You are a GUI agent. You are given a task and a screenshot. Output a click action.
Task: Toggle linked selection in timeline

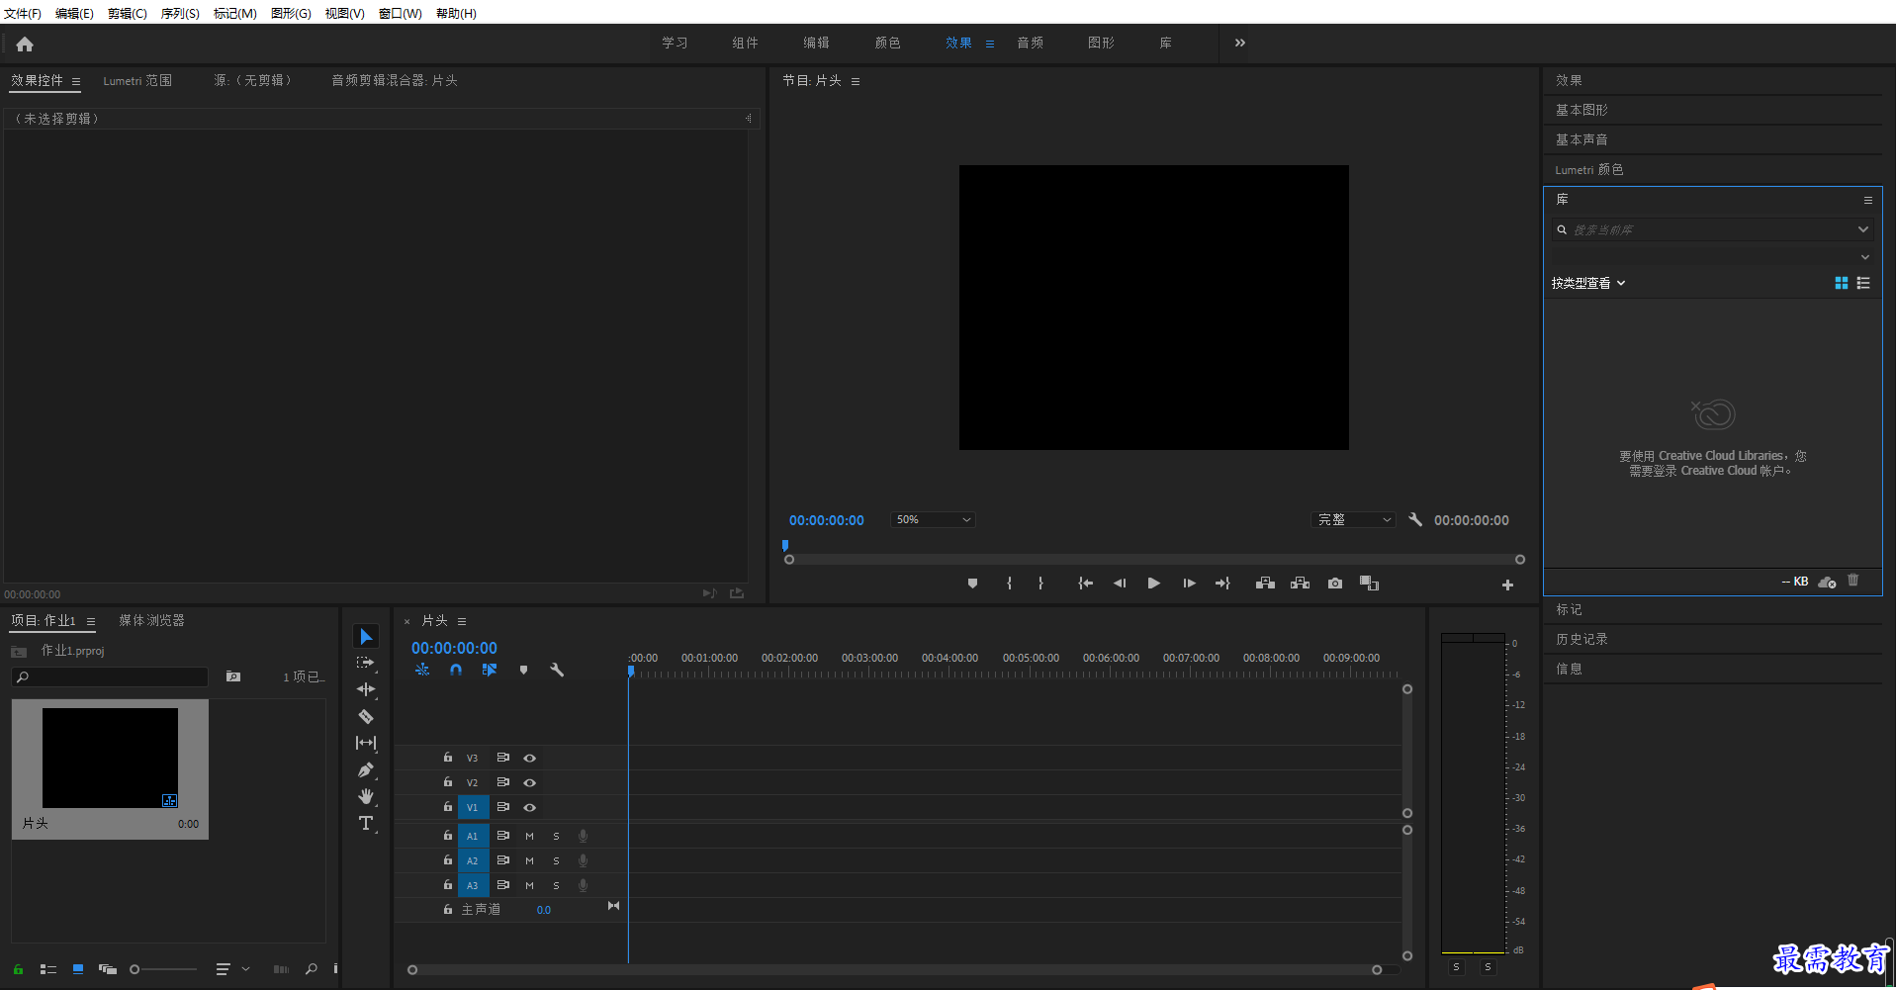[x=490, y=670]
